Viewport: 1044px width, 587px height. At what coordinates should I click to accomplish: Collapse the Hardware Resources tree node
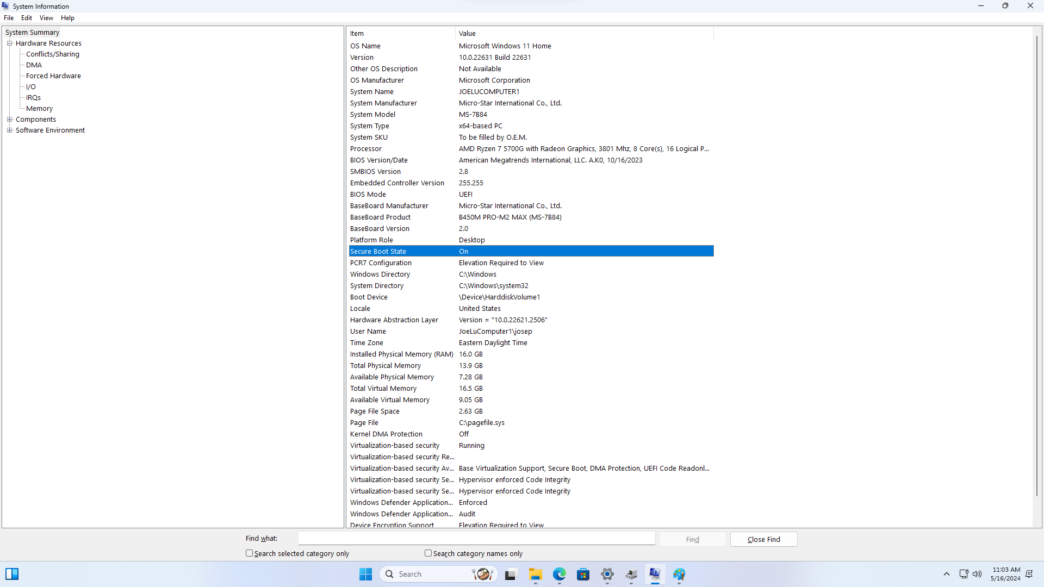point(9,43)
